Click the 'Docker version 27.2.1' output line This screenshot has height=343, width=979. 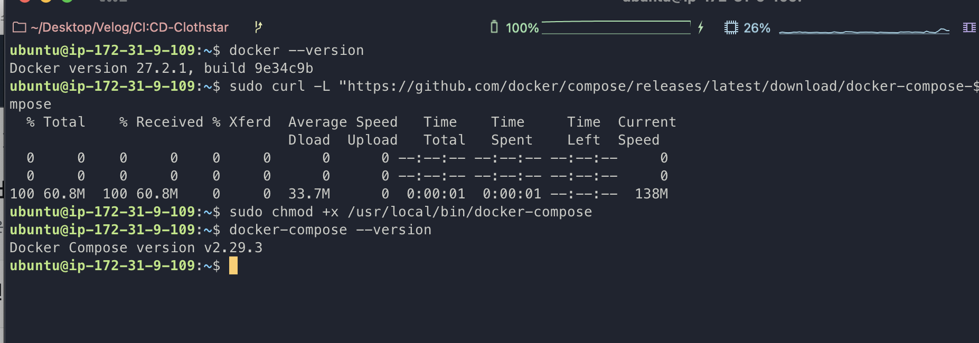coord(161,69)
